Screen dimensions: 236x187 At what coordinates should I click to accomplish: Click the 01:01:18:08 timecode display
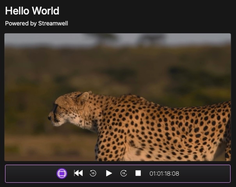click(x=164, y=173)
